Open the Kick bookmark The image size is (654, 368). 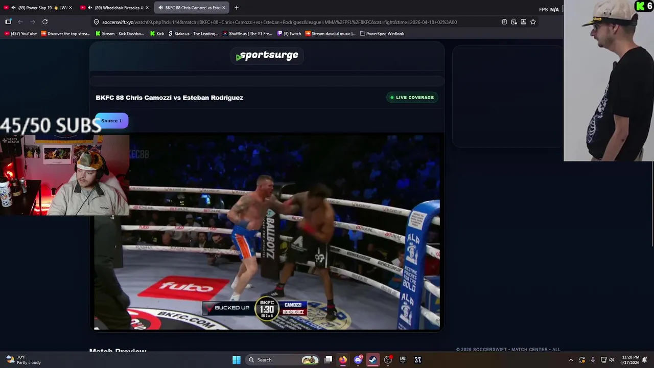tap(157, 34)
